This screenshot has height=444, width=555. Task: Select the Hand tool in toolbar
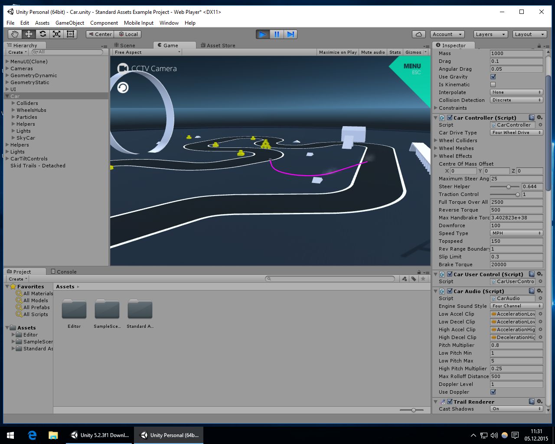tap(15, 34)
